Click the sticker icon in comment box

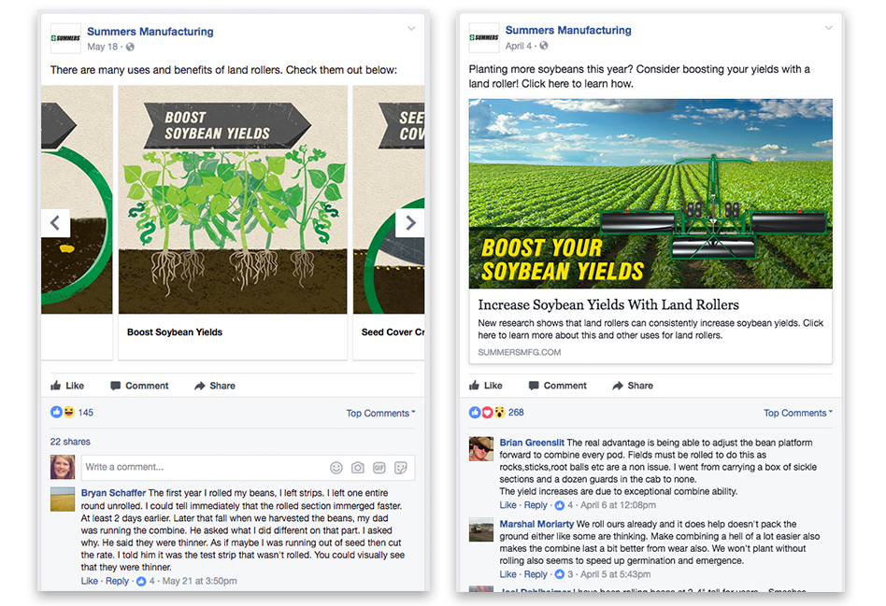[x=401, y=468]
